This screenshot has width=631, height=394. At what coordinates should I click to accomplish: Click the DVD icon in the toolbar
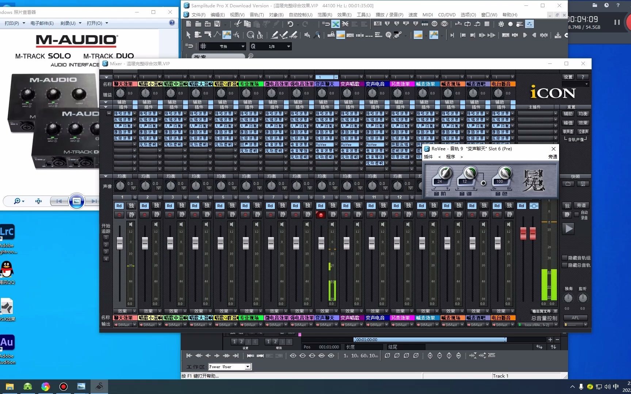(x=444, y=24)
